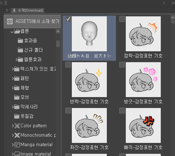Select the 방긋 pink flowers emotion thumbnail

pyautogui.click(x=143, y=80)
